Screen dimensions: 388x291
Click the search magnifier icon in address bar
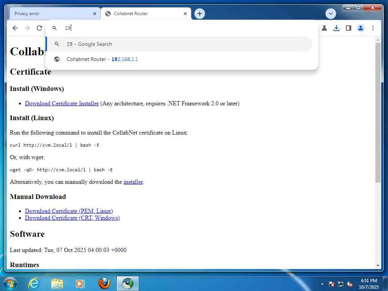55,28
